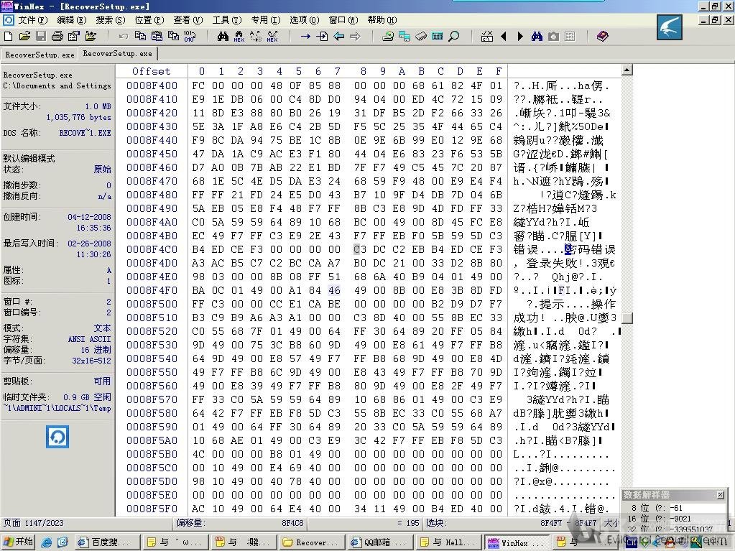The width and height of the screenshot is (735, 551).
Task: Click the 原始 state value
Action: click(102, 169)
